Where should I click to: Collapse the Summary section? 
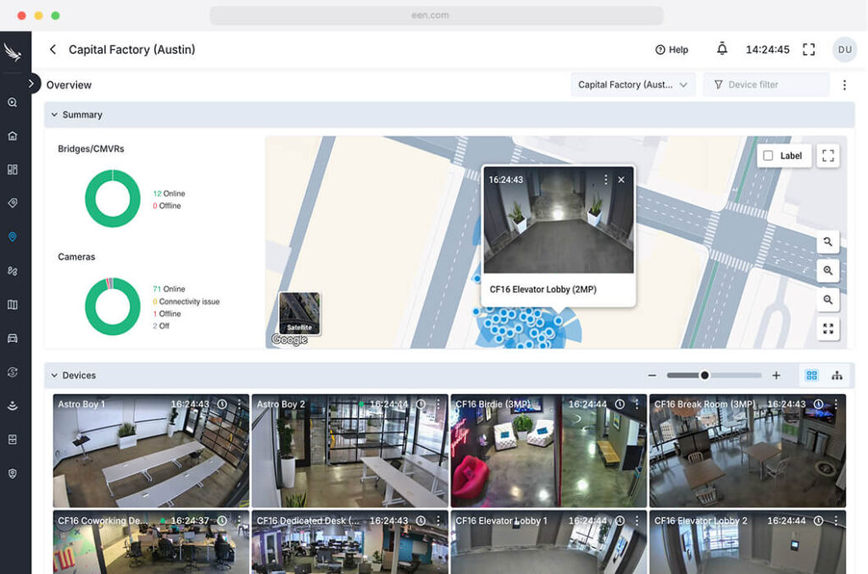(x=54, y=114)
